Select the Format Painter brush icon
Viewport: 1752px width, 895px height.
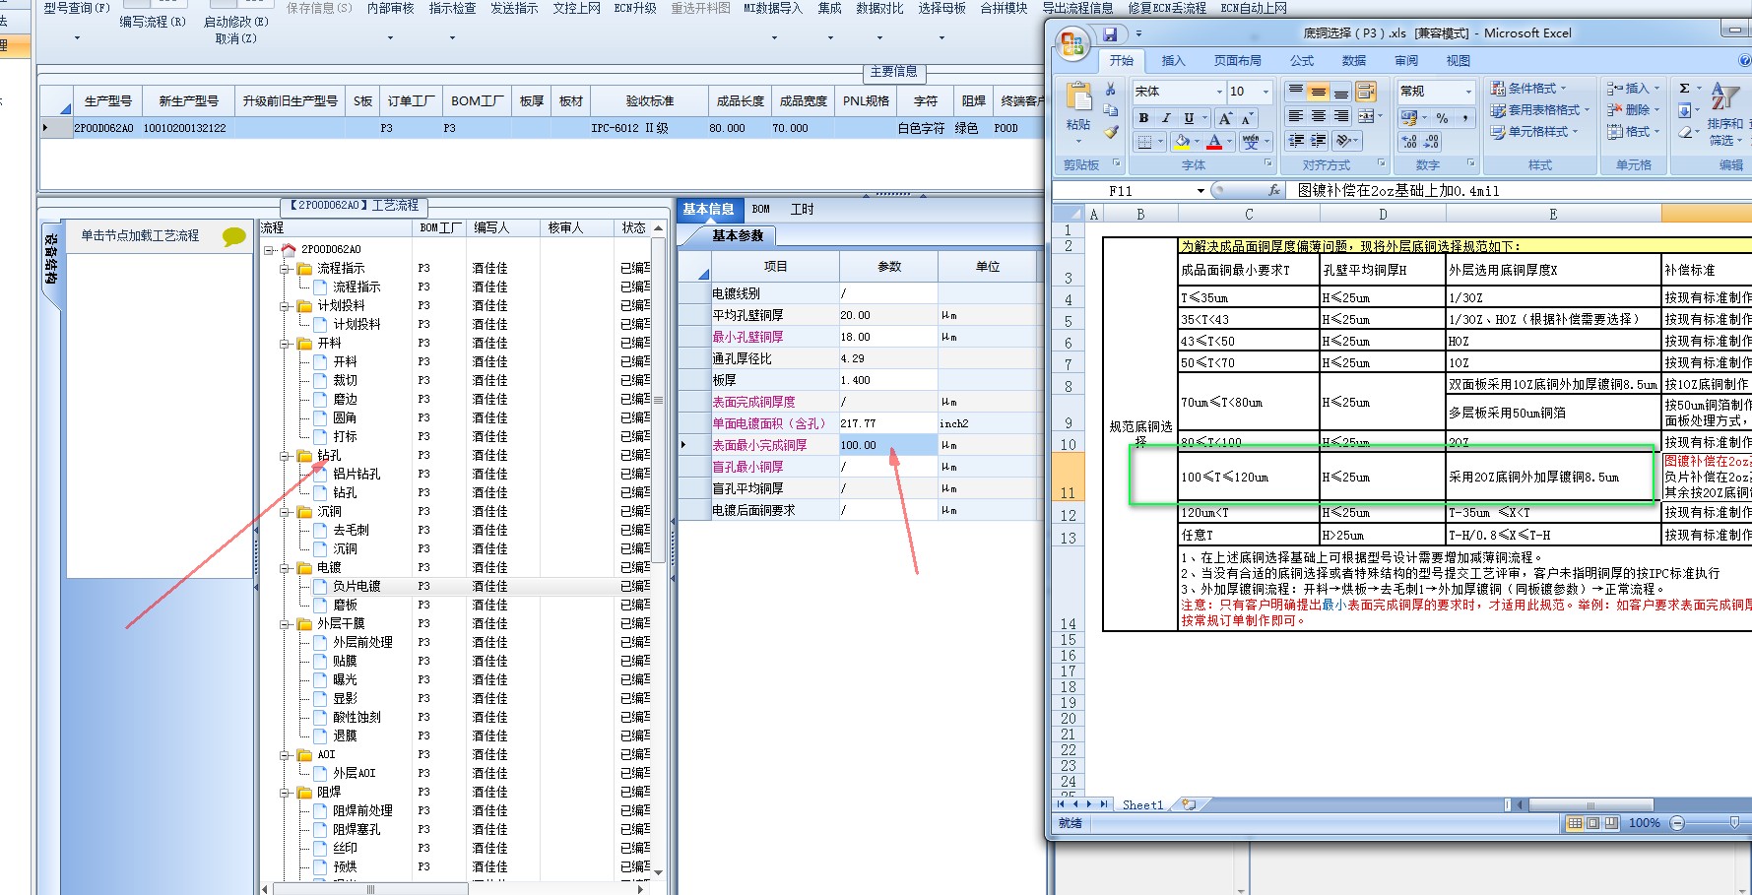[x=1111, y=132]
